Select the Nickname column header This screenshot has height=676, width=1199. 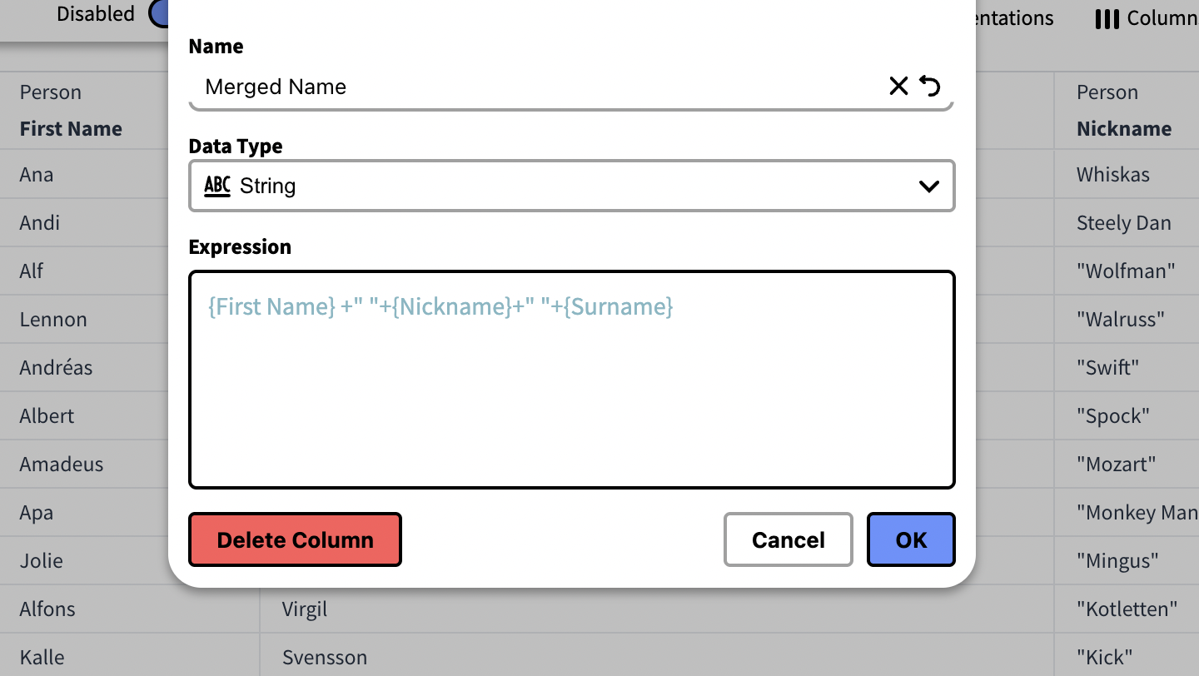[x=1124, y=129]
